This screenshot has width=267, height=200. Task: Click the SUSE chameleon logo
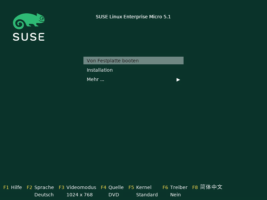28,21
